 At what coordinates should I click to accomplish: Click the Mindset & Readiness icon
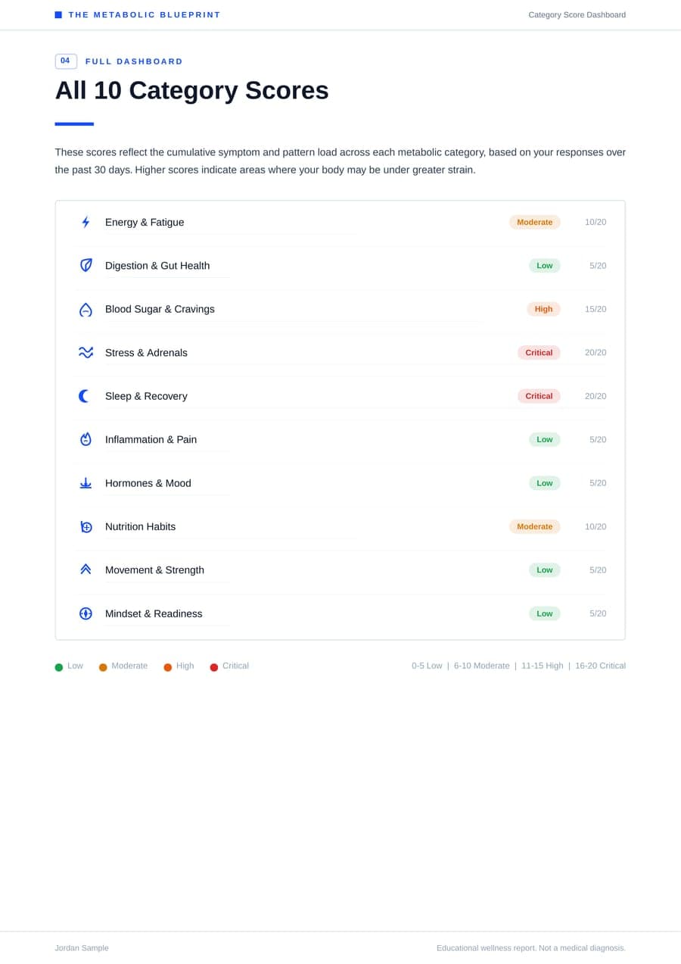click(x=86, y=613)
